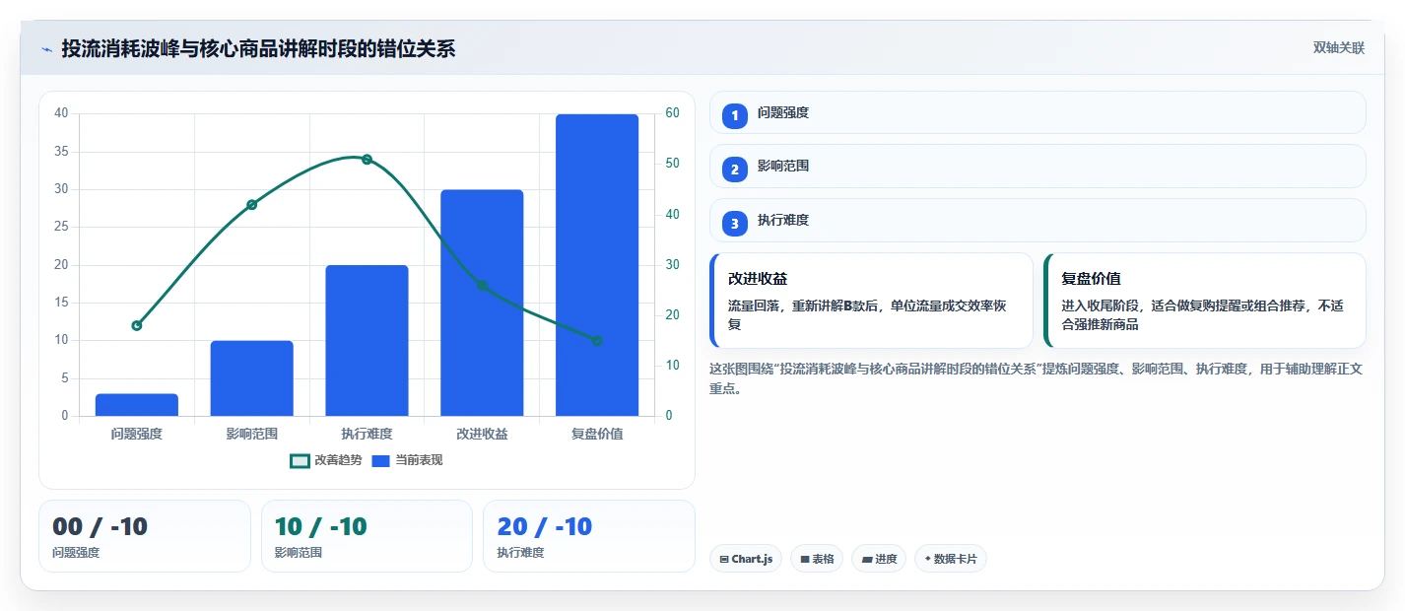This screenshot has height=611, width=1405.
Task: Click the line point on the 改进收益 bar
Action: [x=482, y=286]
